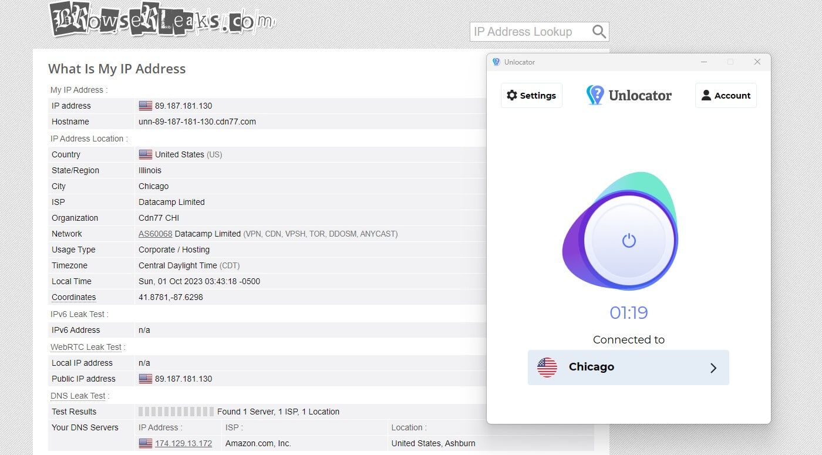Click the 'What Is My IP Address' heading
This screenshot has height=455, width=822.
click(117, 69)
